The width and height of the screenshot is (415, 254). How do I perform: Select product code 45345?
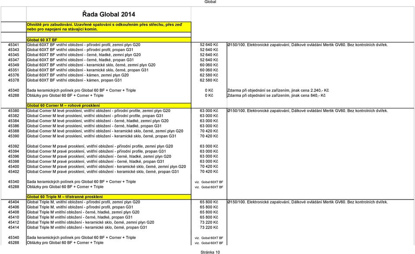[x=13, y=55]
